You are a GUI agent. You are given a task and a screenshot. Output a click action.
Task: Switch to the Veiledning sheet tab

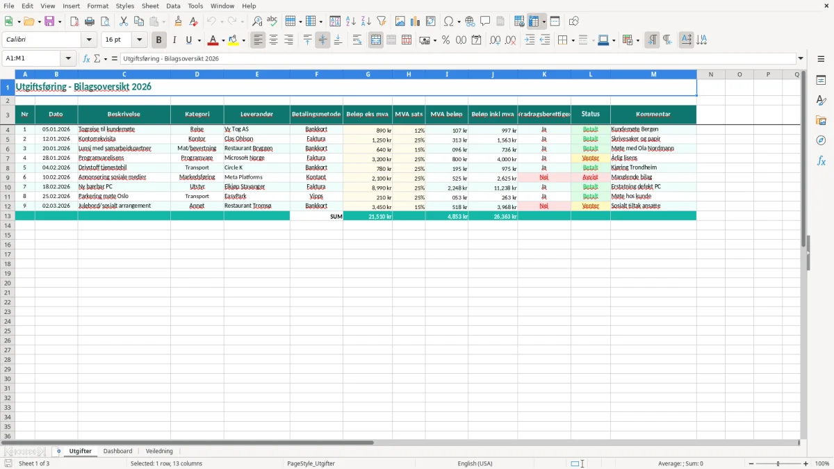[x=159, y=451]
